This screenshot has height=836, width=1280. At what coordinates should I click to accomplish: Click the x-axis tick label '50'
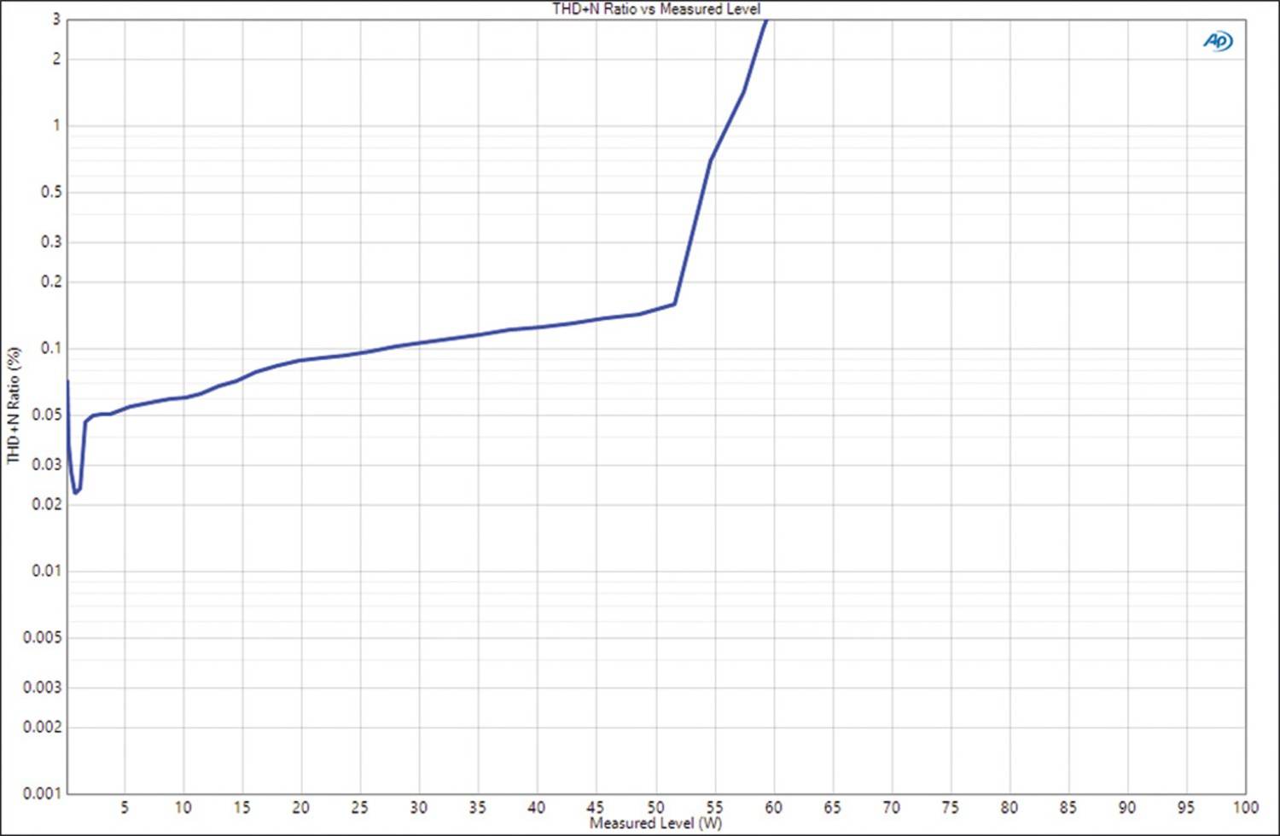(x=655, y=807)
